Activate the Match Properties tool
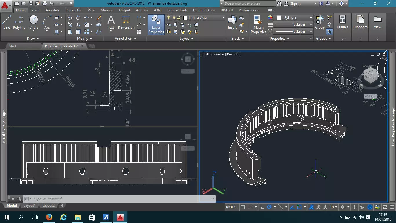The height and width of the screenshot is (223, 396). coord(258,25)
